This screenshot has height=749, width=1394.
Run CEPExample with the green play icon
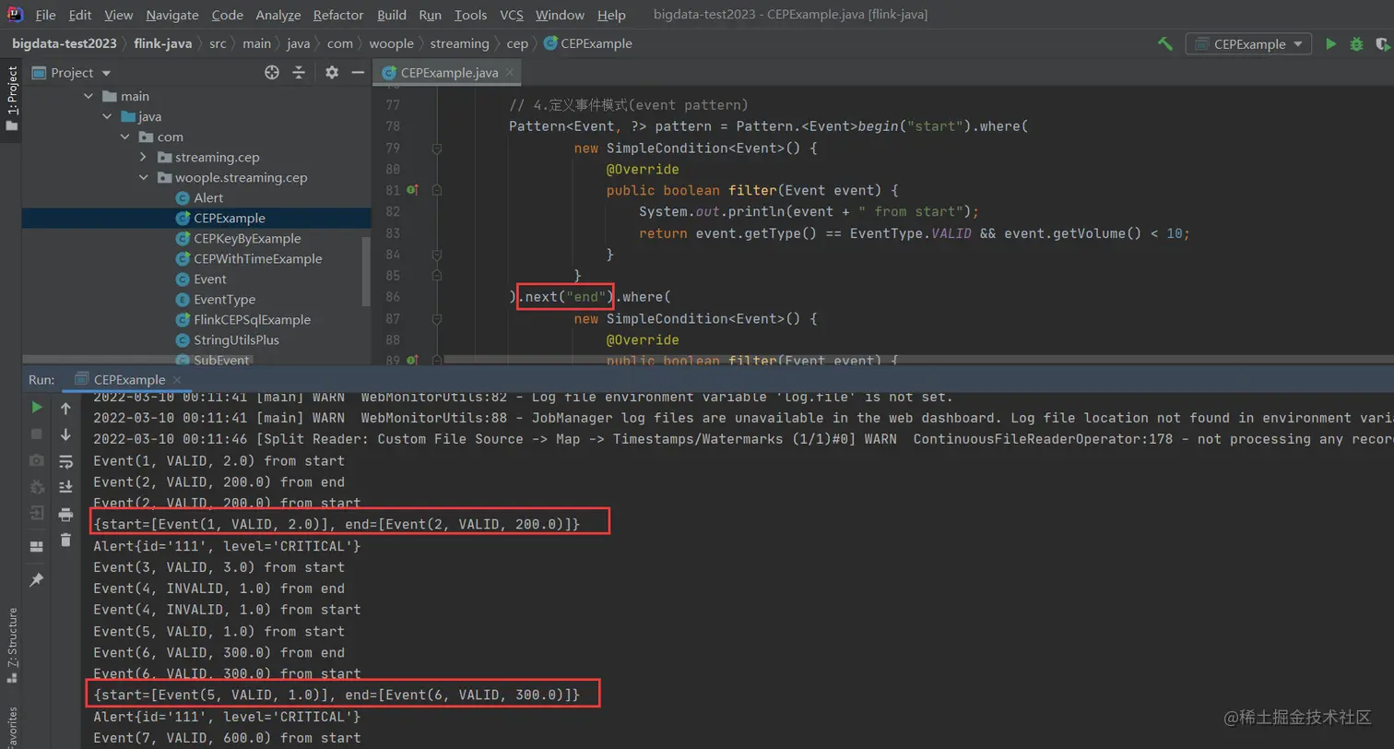pos(1330,43)
